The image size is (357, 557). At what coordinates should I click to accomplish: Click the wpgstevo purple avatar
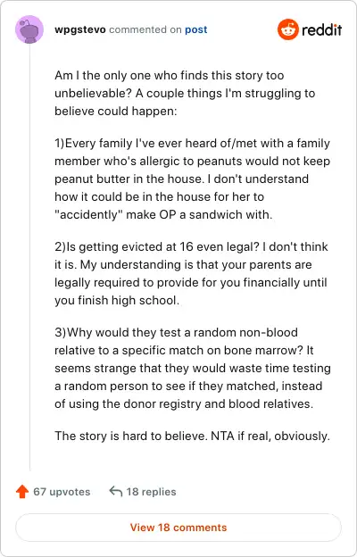[x=29, y=29]
